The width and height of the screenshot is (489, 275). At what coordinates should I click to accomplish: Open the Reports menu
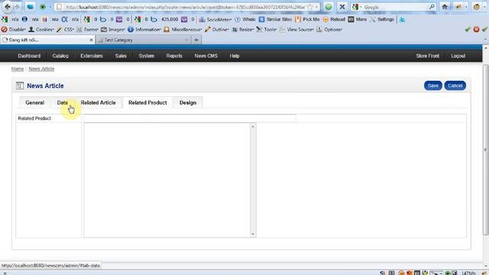coord(174,56)
